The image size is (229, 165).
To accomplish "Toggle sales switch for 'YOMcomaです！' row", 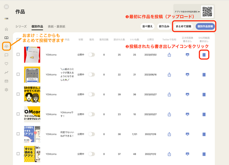I will [x=92, y=114].
